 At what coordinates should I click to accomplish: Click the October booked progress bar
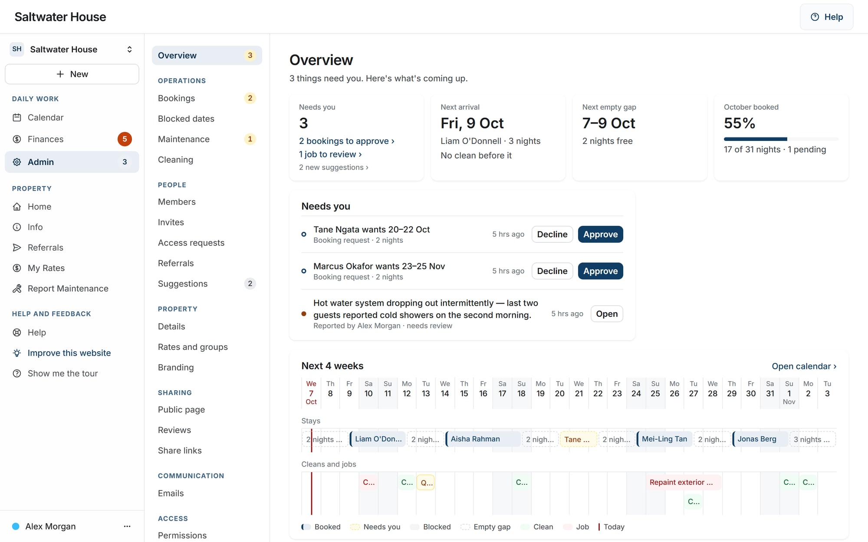[x=781, y=139]
